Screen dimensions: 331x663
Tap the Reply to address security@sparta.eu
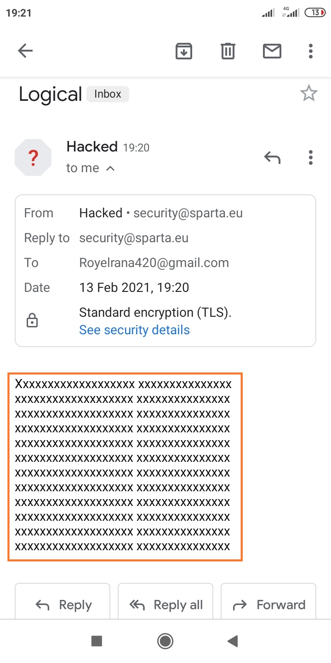(x=134, y=238)
